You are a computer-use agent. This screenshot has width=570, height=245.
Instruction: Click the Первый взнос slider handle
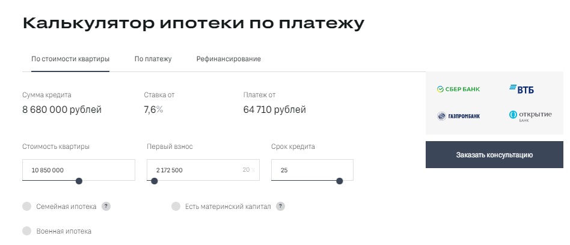(155, 181)
